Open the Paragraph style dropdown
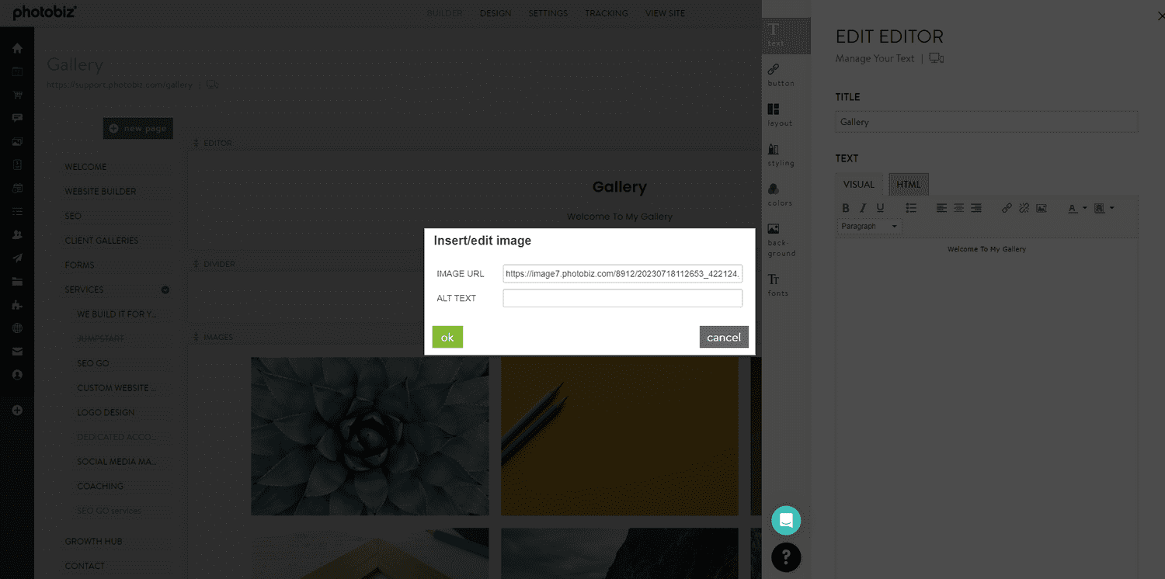The height and width of the screenshot is (579, 1165). click(868, 225)
